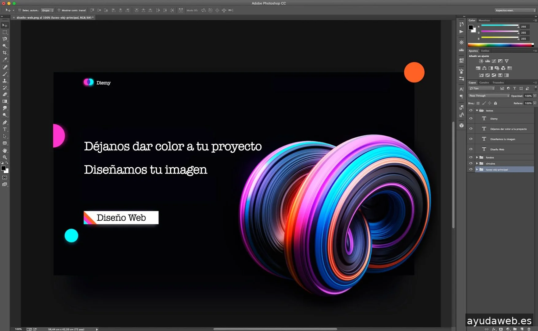Click the lock all layer icon
Viewport: 538px width, 331px height.
(x=495, y=103)
